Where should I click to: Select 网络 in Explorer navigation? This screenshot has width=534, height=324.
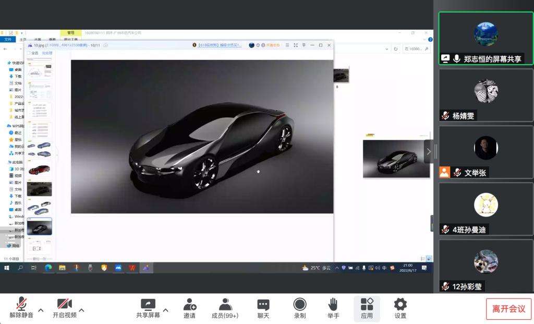click(x=14, y=246)
